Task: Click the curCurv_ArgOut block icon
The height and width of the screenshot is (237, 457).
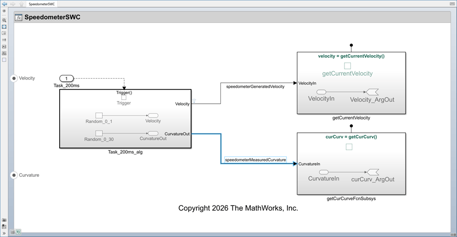Action: pos(373,172)
